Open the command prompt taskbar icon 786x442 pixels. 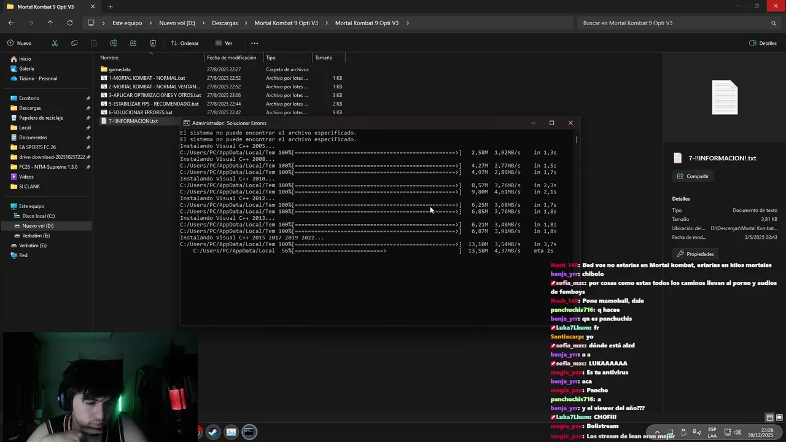pos(249,432)
